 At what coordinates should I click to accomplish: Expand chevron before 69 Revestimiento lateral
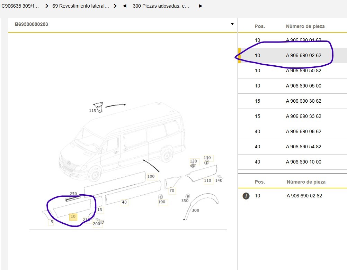(x=47, y=6)
